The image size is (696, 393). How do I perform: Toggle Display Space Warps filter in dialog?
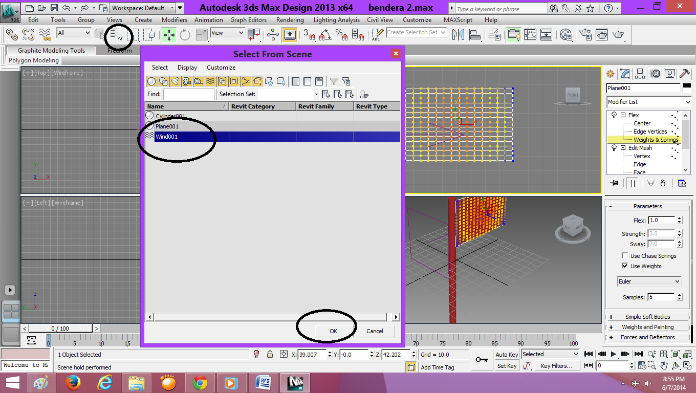(210, 81)
